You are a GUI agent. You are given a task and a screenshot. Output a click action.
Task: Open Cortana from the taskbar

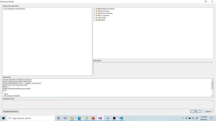pyautogui.click(x=58, y=118)
